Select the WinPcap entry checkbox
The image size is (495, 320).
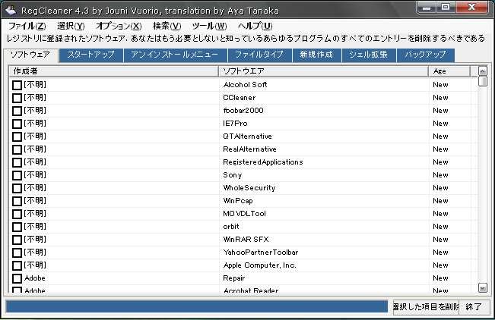click(x=17, y=201)
